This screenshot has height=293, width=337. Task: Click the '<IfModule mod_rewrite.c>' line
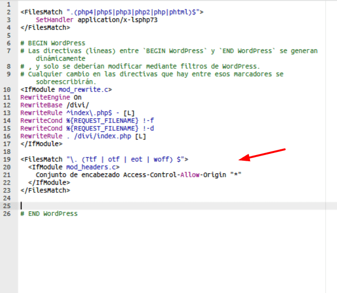pyautogui.click(x=66, y=89)
